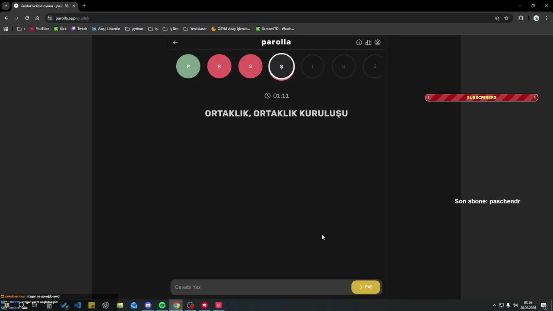Click the microphone icon in system tray
The width and height of the screenshot is (553, 311).
coord(508,305)
